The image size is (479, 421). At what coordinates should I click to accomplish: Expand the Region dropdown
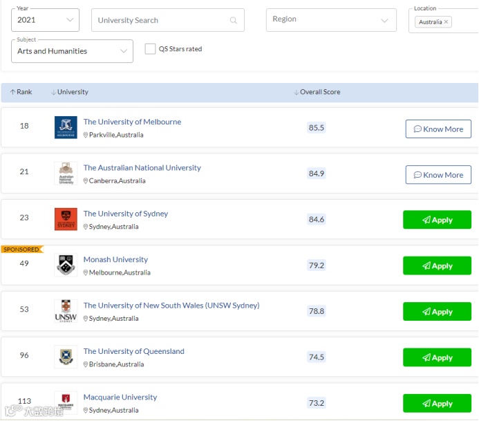pyautogui.click(x=331, y=20)
